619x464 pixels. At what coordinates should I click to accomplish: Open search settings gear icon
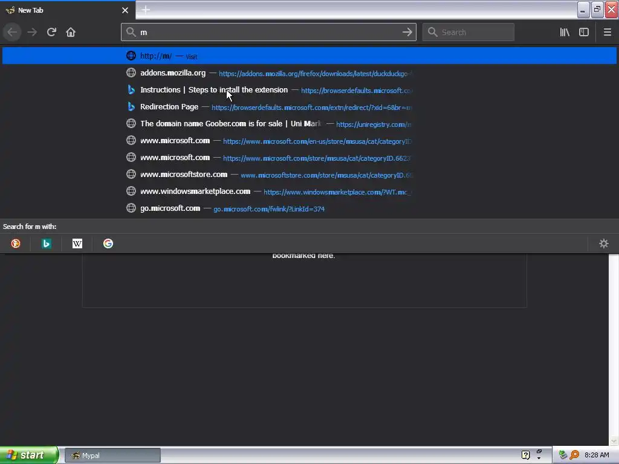pyautogui.click(x=604, y=243)
